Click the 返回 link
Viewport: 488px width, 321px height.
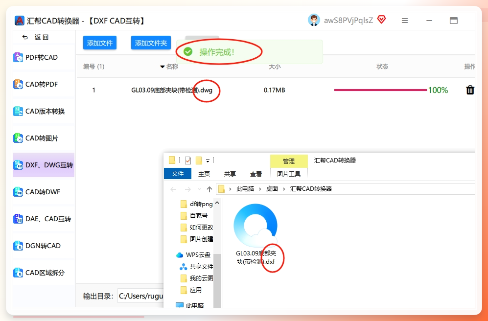(42, 37)
